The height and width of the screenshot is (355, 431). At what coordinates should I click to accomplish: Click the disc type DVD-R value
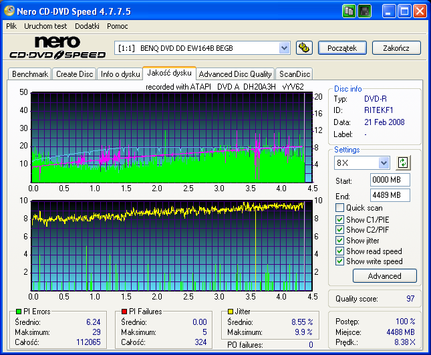click(x=375, y=99)
